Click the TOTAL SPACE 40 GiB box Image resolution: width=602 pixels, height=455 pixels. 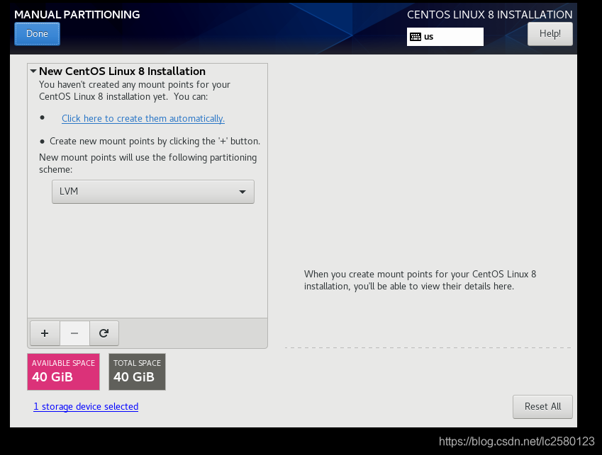click(x=137, y=372)
